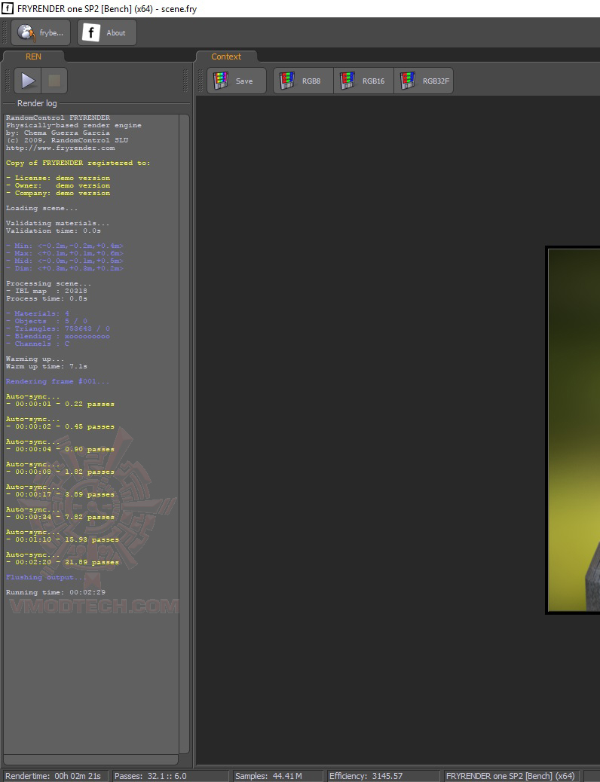Click the stop render button
600x782 pixels.
(x=54, y=81)
